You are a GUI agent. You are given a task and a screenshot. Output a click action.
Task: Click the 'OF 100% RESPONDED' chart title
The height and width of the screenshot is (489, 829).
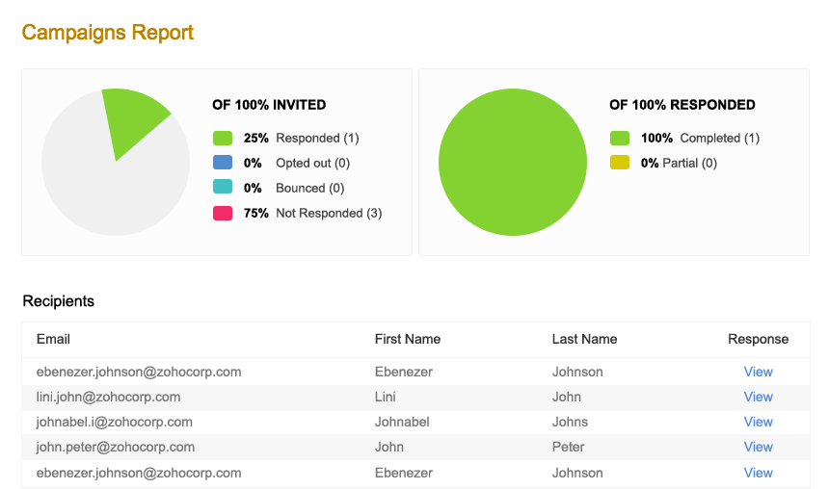[682, 105]
